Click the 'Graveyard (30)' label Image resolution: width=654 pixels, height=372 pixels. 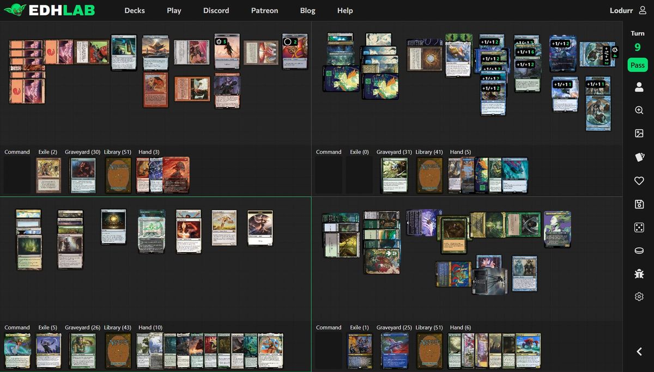click(82, 152)
